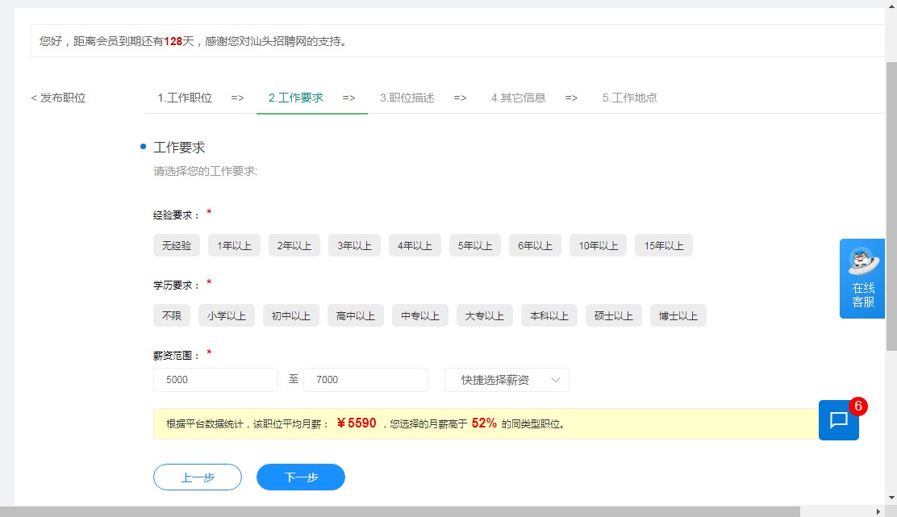Screen dimensions: 897x517
Task: Select 本科以上 education level
Action: [x=549, y=315]
